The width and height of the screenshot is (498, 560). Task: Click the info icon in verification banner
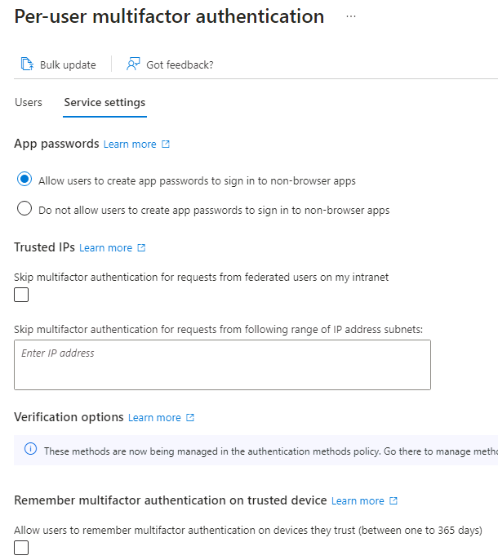(31, 449)
